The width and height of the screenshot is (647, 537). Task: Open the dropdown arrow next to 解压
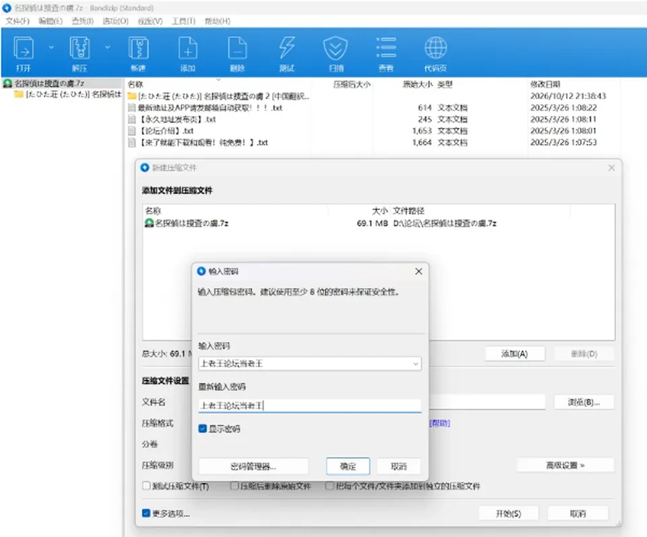(x=108, y=47)
